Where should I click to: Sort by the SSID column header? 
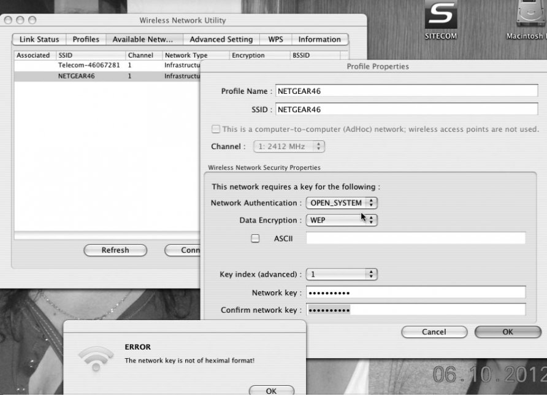[x=91, y=55]
